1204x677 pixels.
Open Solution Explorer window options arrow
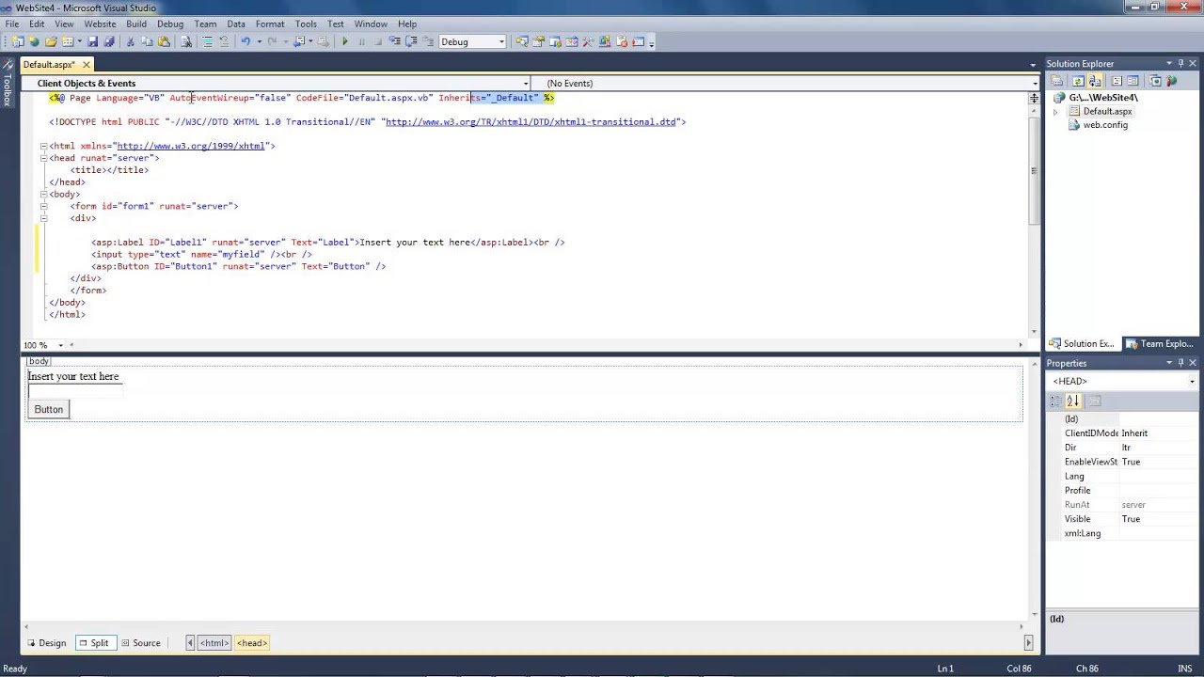click(x=1168, y=64)
